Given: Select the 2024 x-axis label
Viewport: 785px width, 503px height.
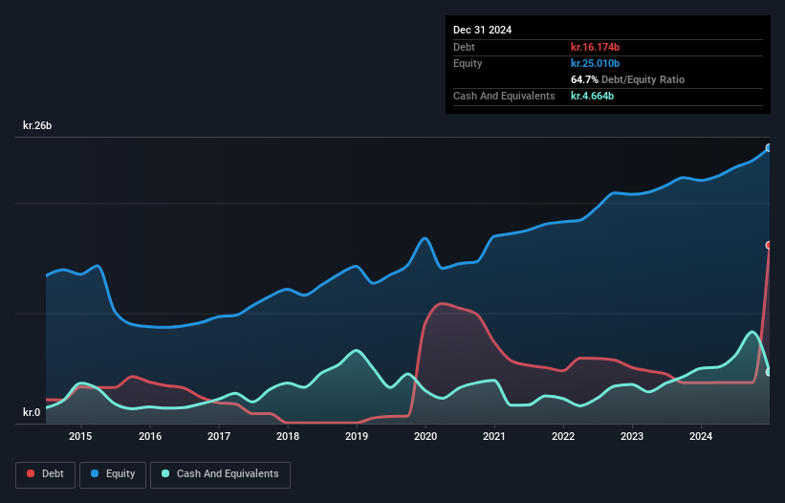Looking at the screenshot, I should 701,436.
